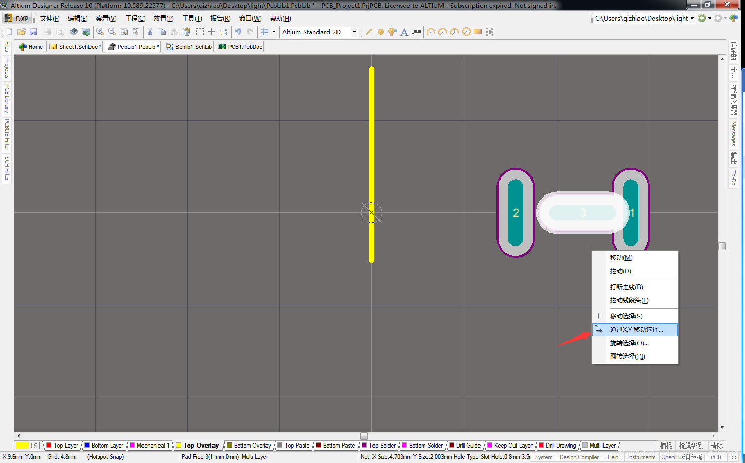
Task: Switch to Sheet1.SchDoc tab
Action: 75,47
